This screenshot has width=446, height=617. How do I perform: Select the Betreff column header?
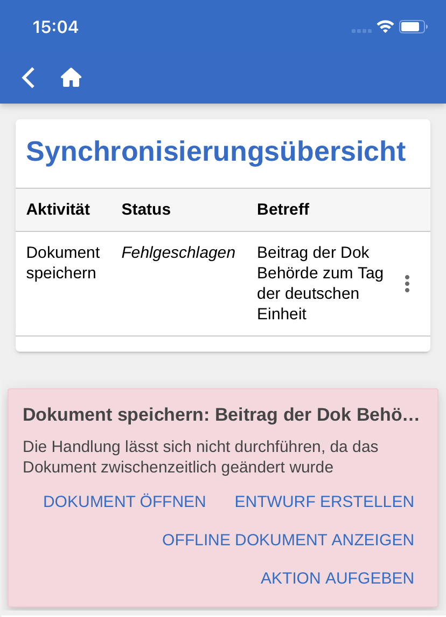tap(283, 209)
